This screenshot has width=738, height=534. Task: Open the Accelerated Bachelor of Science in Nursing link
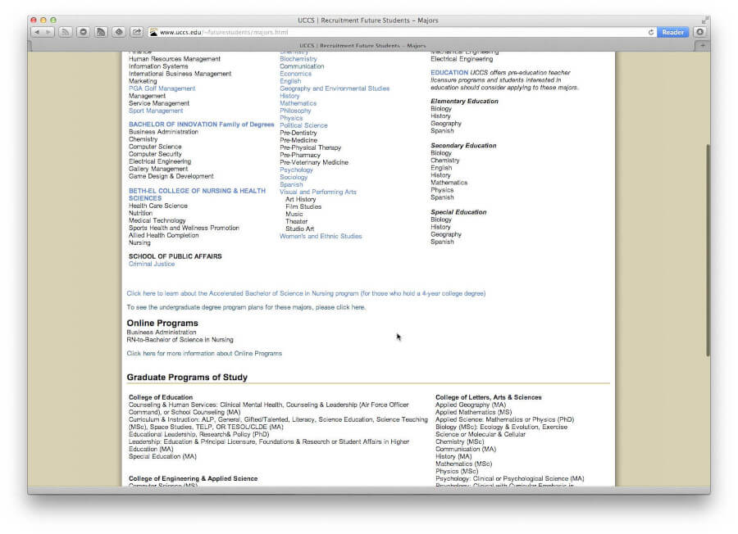point(306,293)
